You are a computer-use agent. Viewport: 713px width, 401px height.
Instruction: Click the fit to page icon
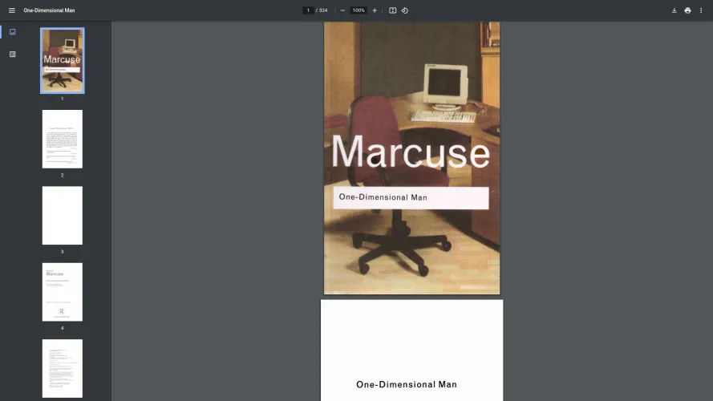[392, 10]
